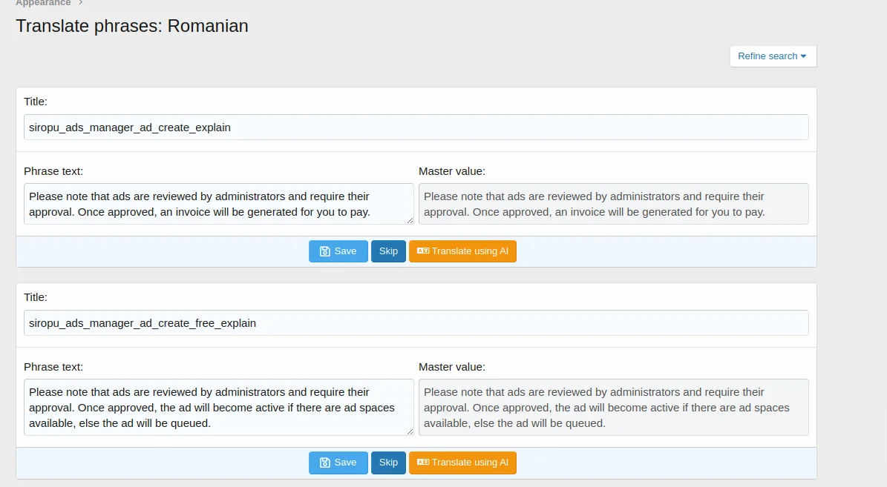Go to the Appearance breadcrumb
Viewport: 887px width, 487px height.
tap(43, 3)
